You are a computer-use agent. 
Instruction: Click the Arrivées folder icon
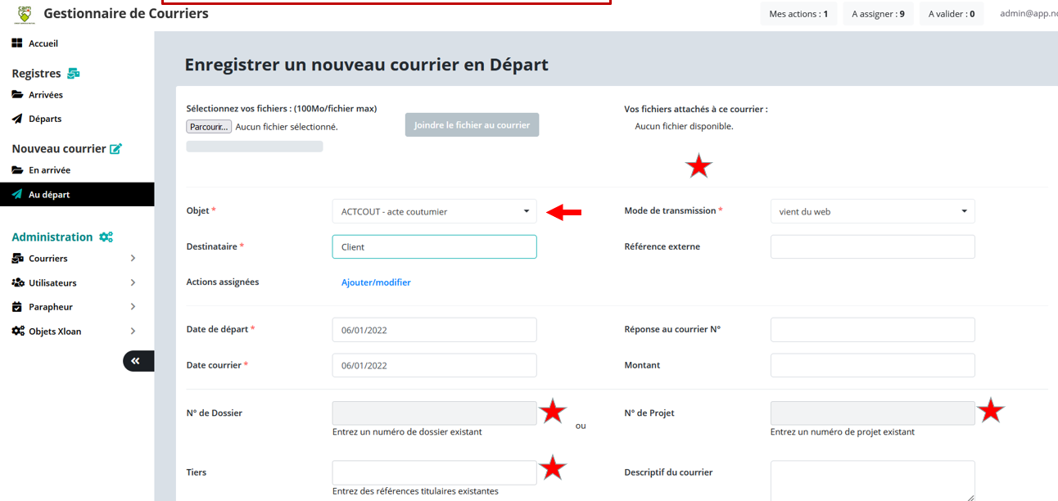[17, 95]
